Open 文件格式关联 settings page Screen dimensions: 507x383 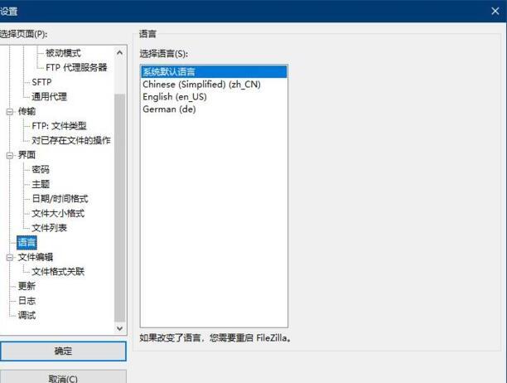(58, 271)
